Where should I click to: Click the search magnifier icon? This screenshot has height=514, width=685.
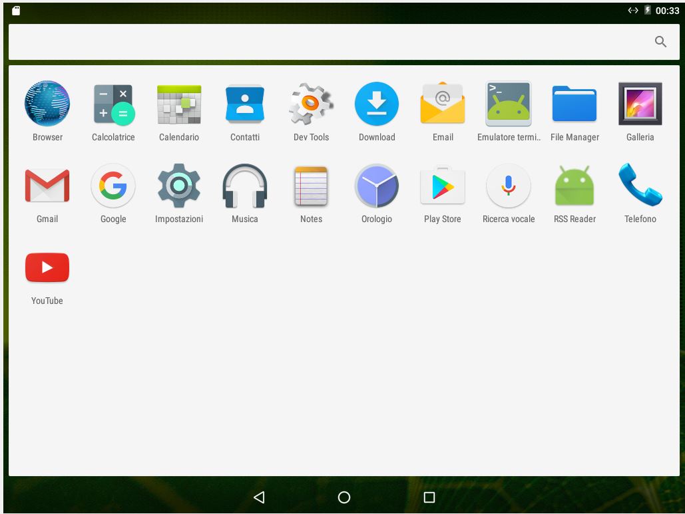pyautogui.click(x=660, y=42)
